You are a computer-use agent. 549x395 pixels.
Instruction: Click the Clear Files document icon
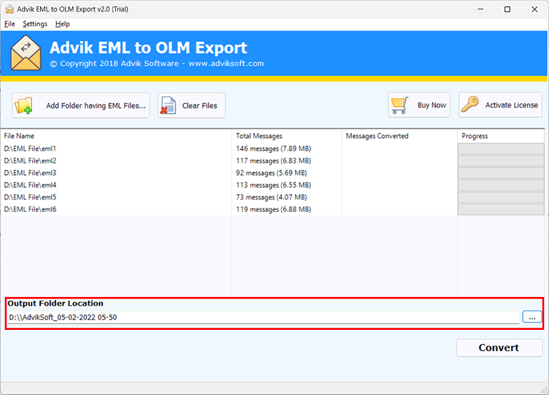[x=168, y=106]
